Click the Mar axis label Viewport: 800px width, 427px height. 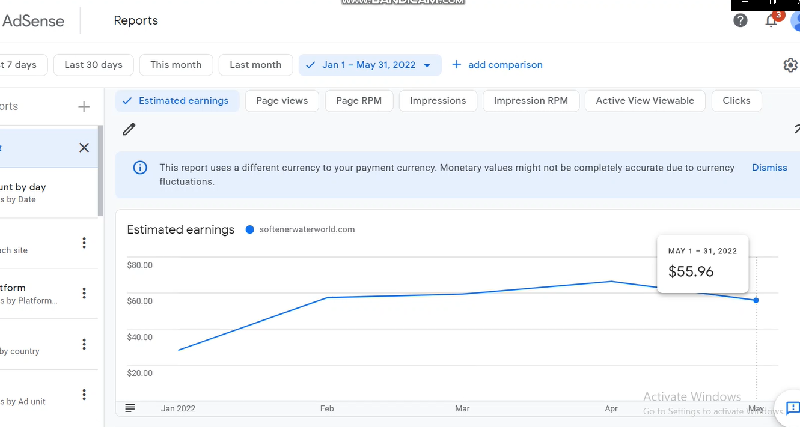462,408
